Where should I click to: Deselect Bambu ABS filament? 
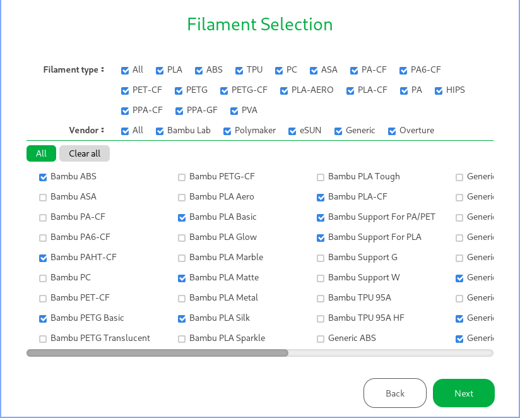tap(43, 177)
